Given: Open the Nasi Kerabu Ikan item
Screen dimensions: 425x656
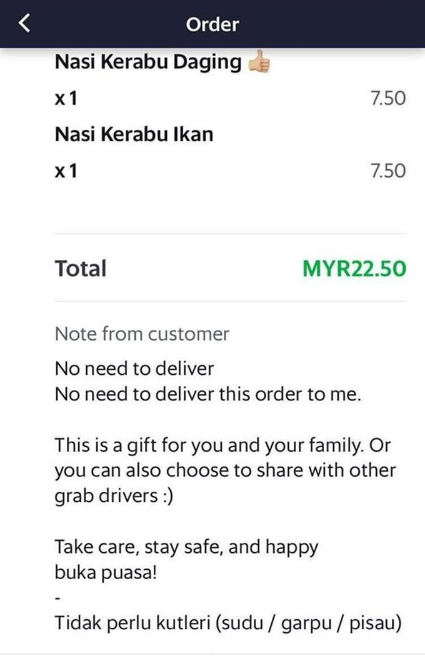Looking at the screenshot, I should pos(134,134).
